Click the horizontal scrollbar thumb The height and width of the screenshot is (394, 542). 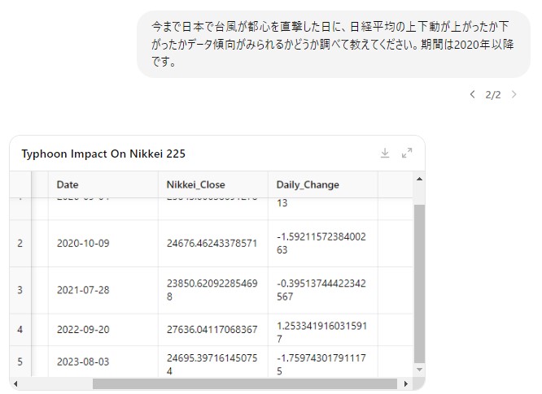(x=244, y=383)
